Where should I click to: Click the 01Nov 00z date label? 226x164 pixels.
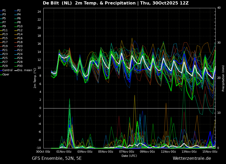[x=64, y=152]
